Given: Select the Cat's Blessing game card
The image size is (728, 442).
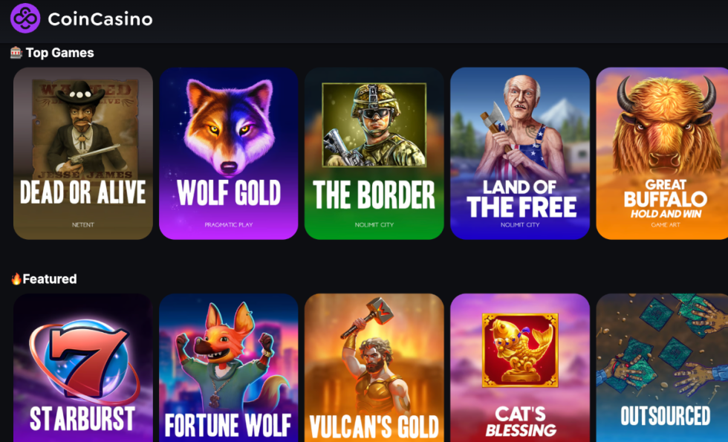Looking at the screenshot, I should pos(520,368).
